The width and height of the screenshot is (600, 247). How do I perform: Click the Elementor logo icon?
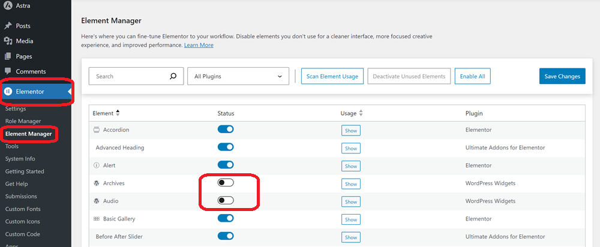click(x=8, y=92)
